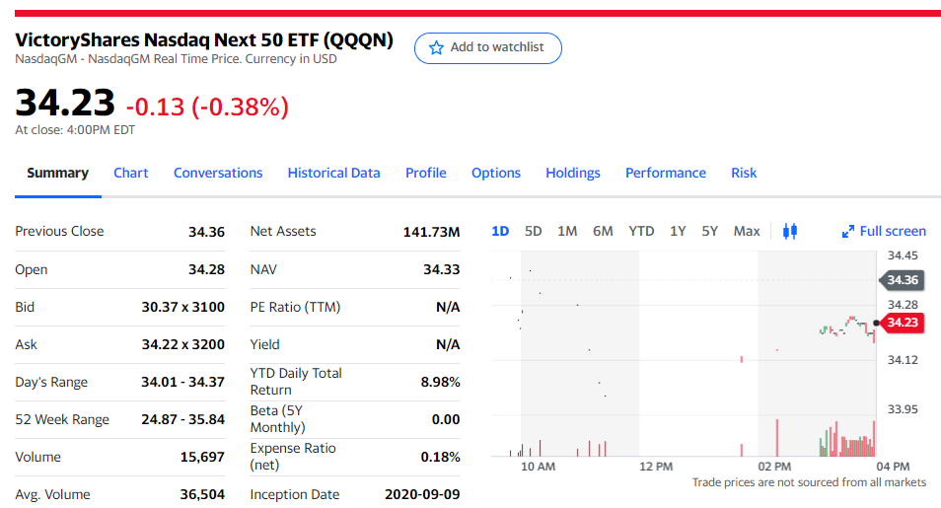This screenshot has width=941, height=508.
Task: Open the Profile tab
Action: point(425,173)
